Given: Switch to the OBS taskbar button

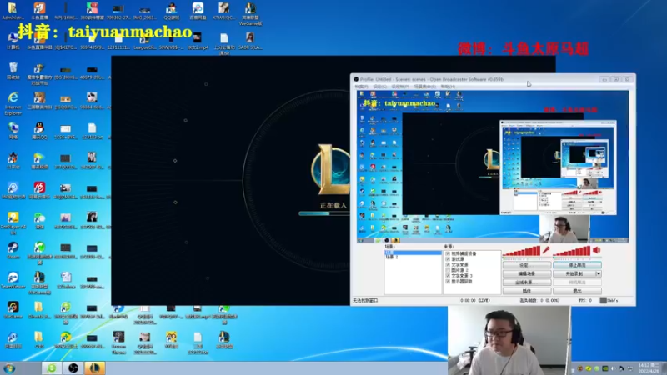Looking at the screenshot, I should click(73, 368).
